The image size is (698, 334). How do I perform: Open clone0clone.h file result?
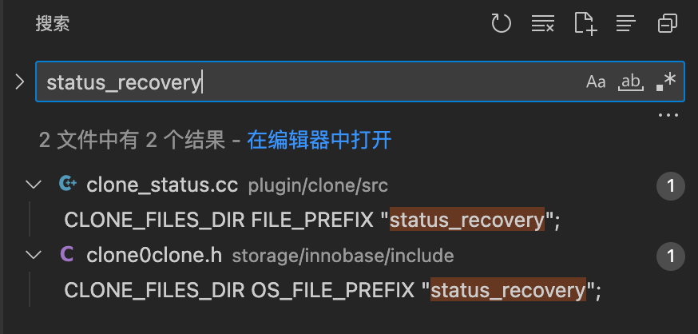(153, 256)
